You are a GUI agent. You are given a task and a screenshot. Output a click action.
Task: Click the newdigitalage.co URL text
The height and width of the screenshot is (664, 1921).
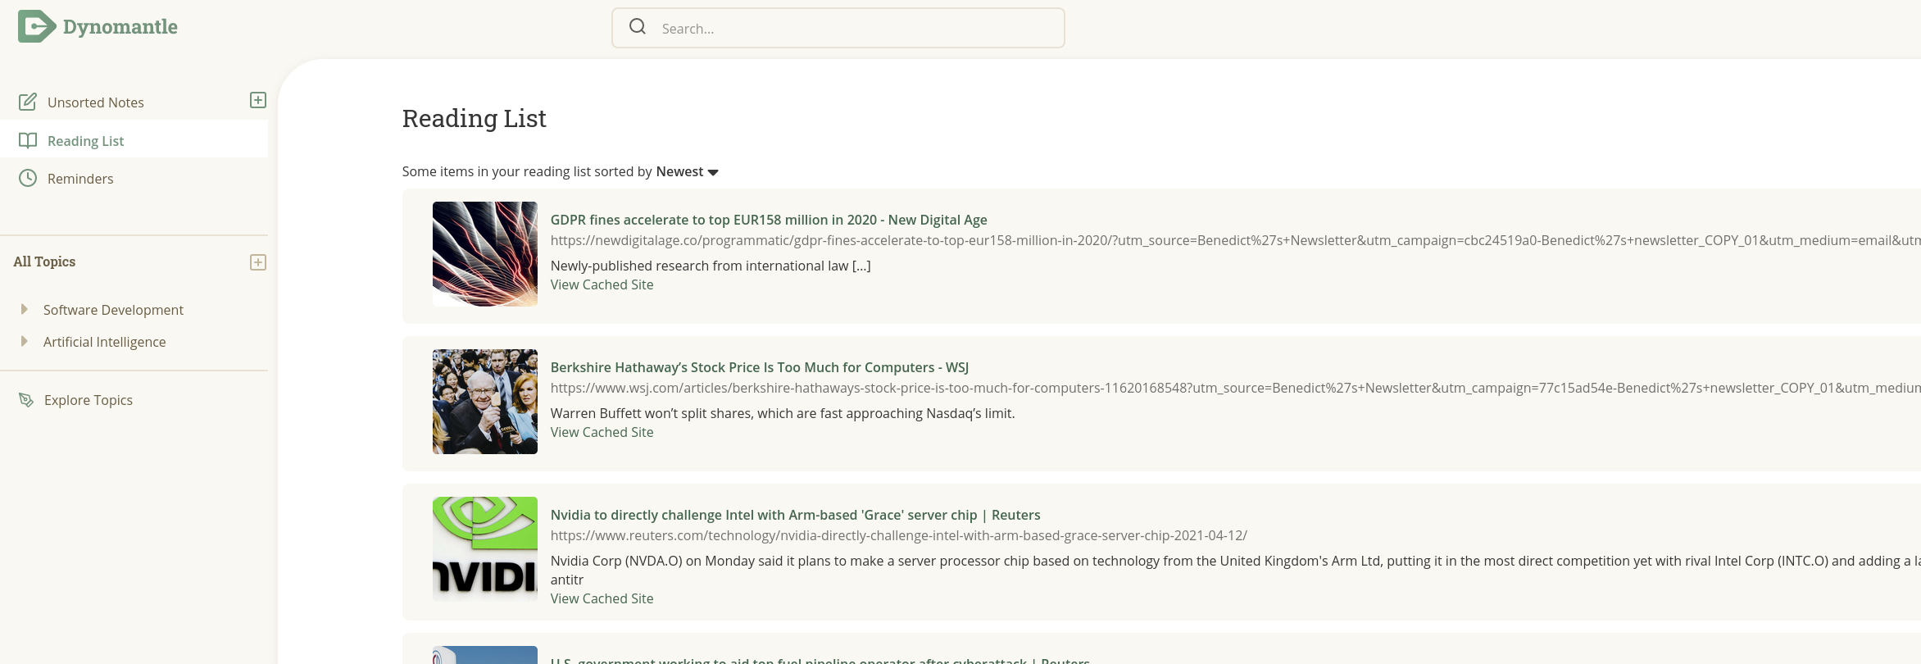pos(1236,240)
